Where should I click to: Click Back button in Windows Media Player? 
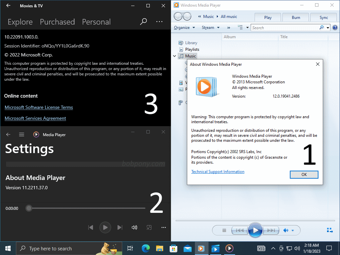178,16
